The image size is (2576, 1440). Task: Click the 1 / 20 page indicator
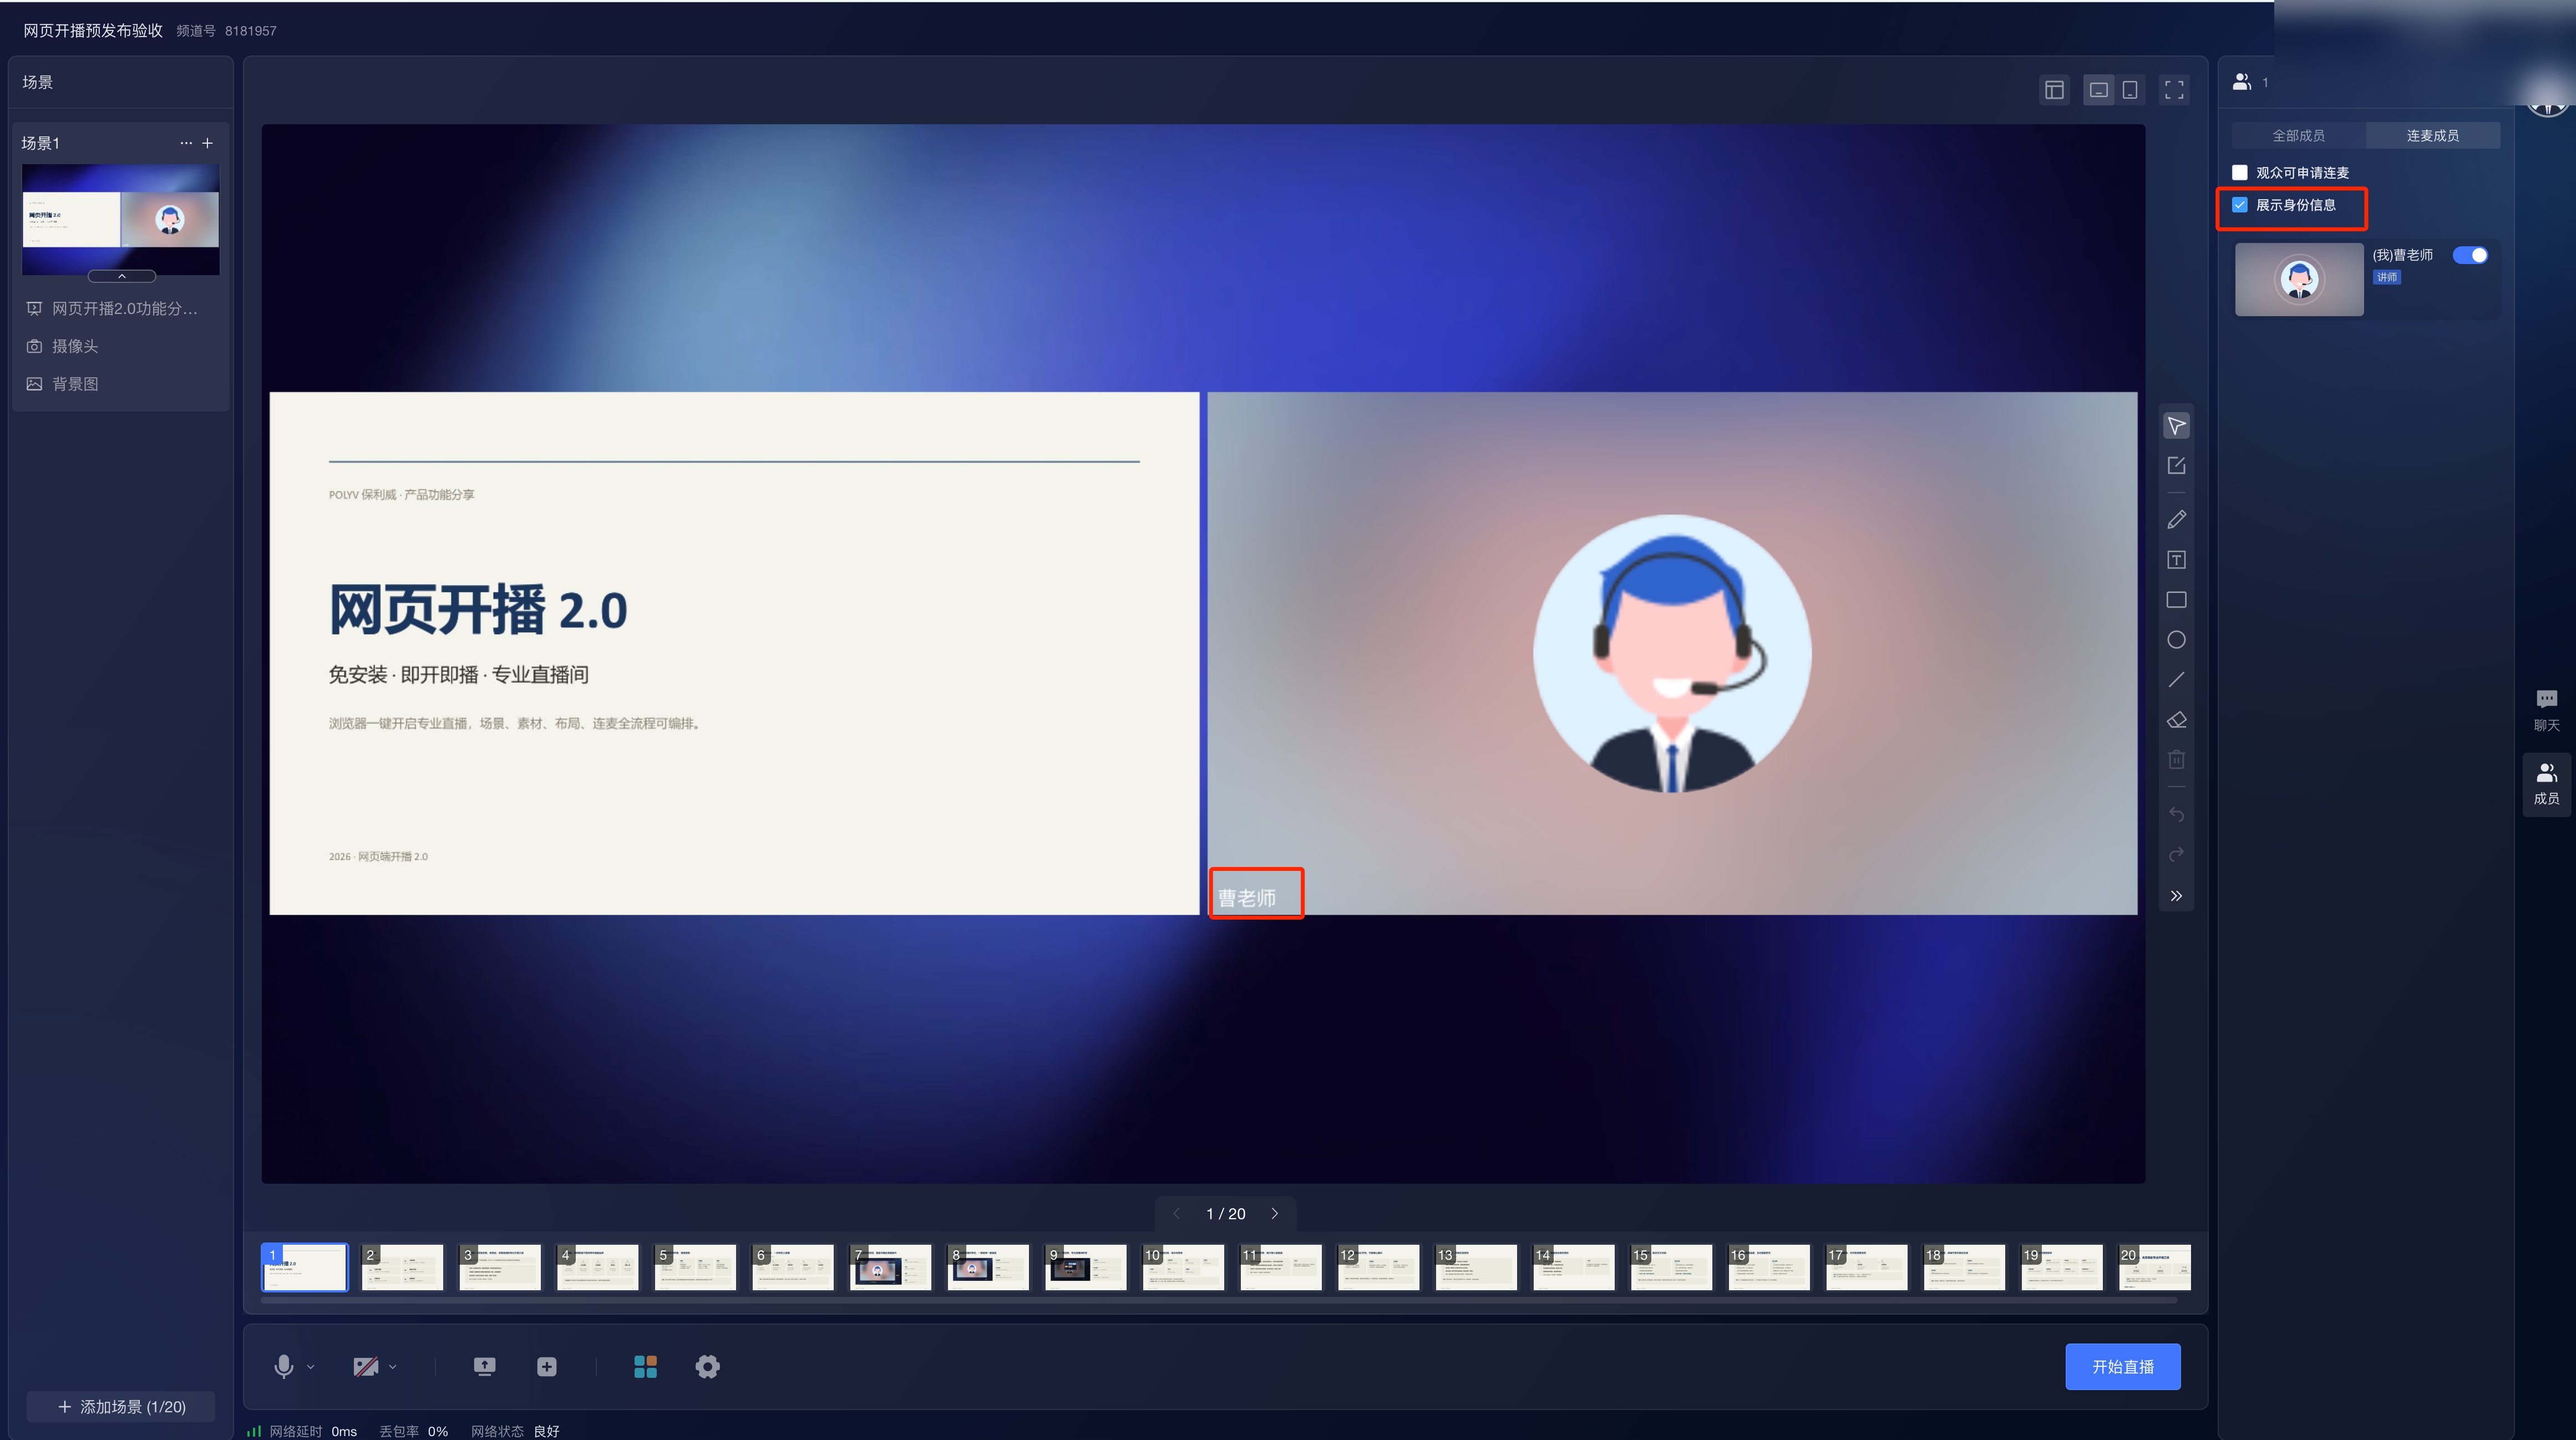1225,1213
